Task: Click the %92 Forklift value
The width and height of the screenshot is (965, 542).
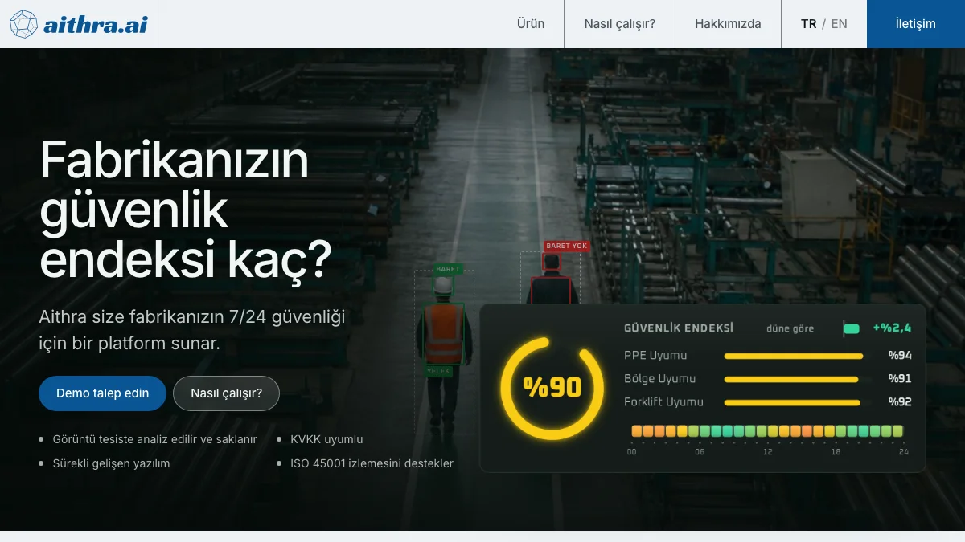Action: [900, 402]
